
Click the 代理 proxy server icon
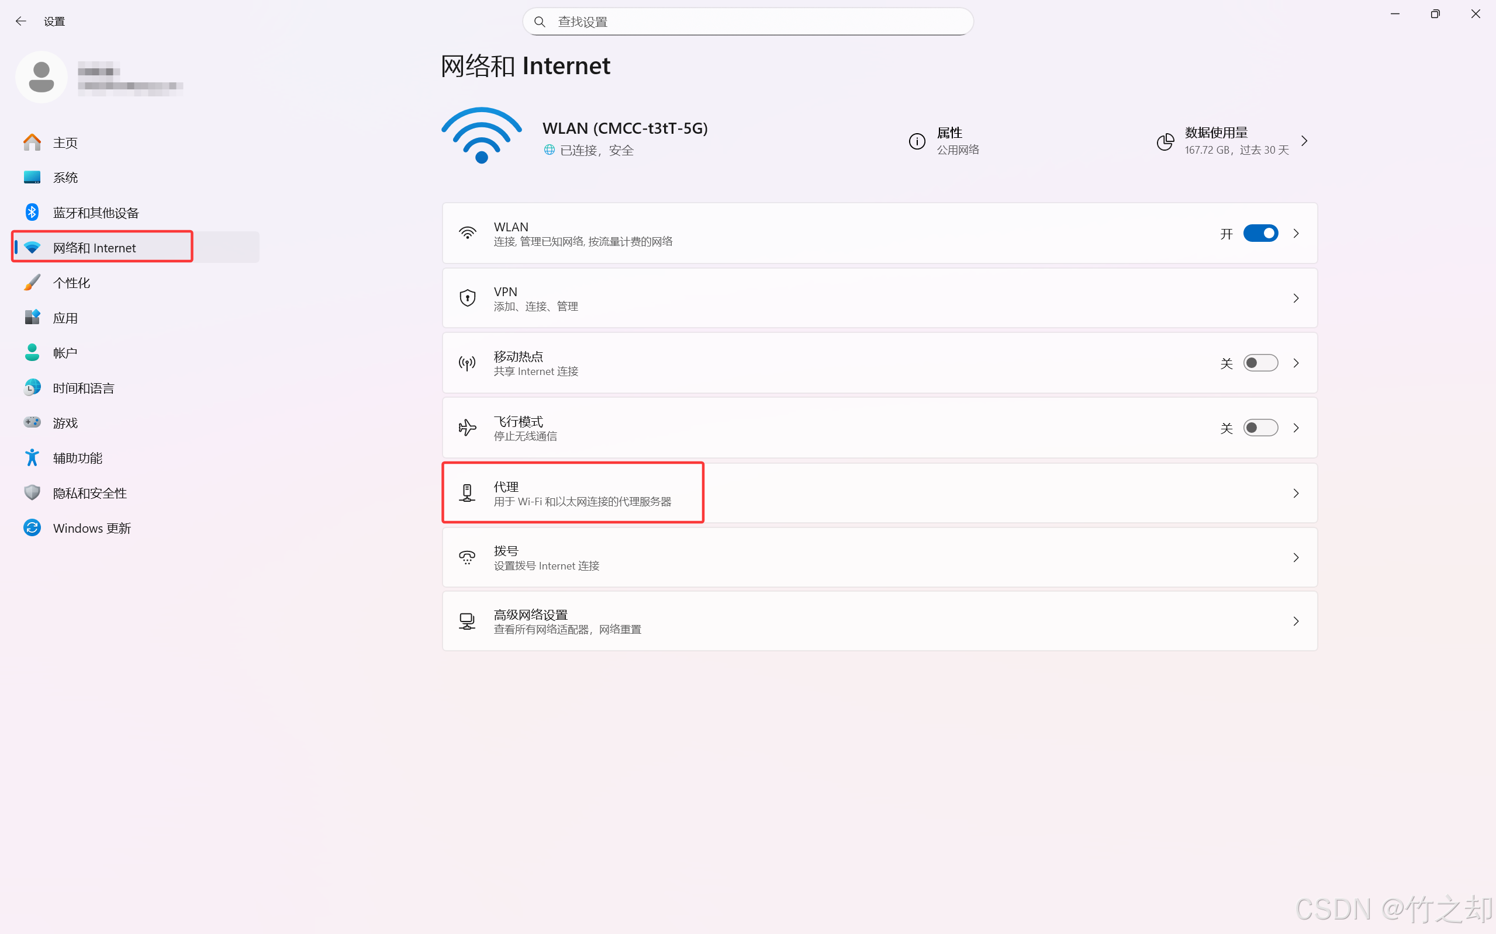coord(467,492)
